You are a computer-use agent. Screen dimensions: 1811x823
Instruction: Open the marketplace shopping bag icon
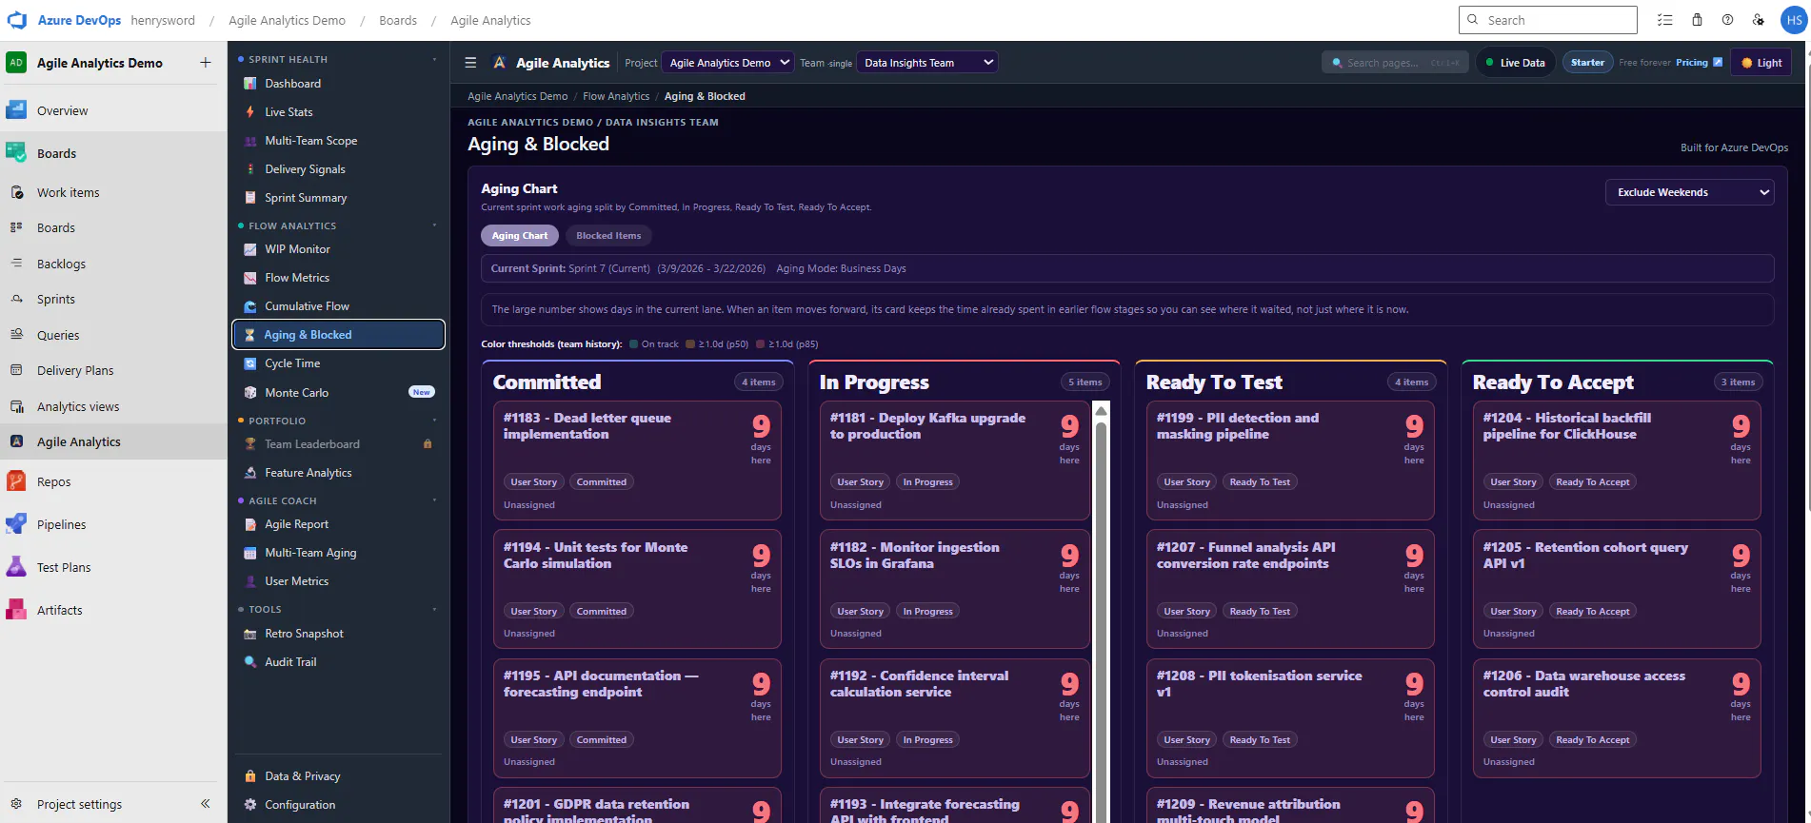pos(1697,20)
